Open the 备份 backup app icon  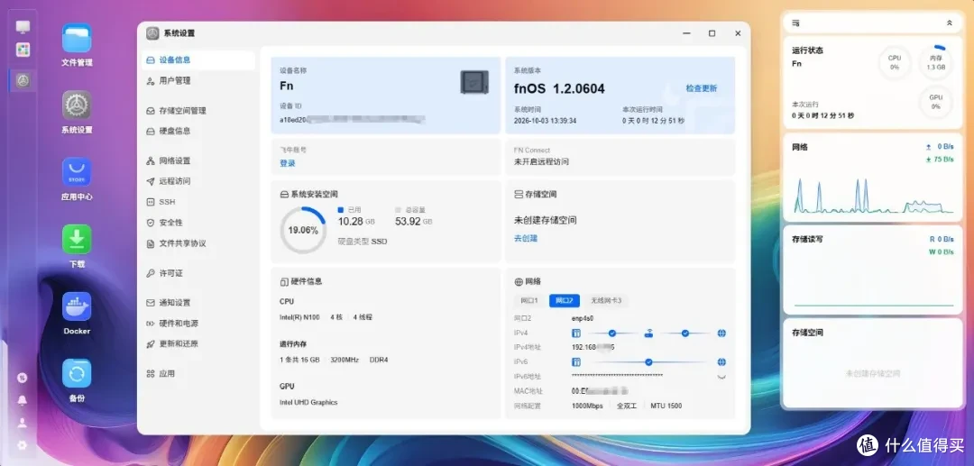click(x=77, y=373)
